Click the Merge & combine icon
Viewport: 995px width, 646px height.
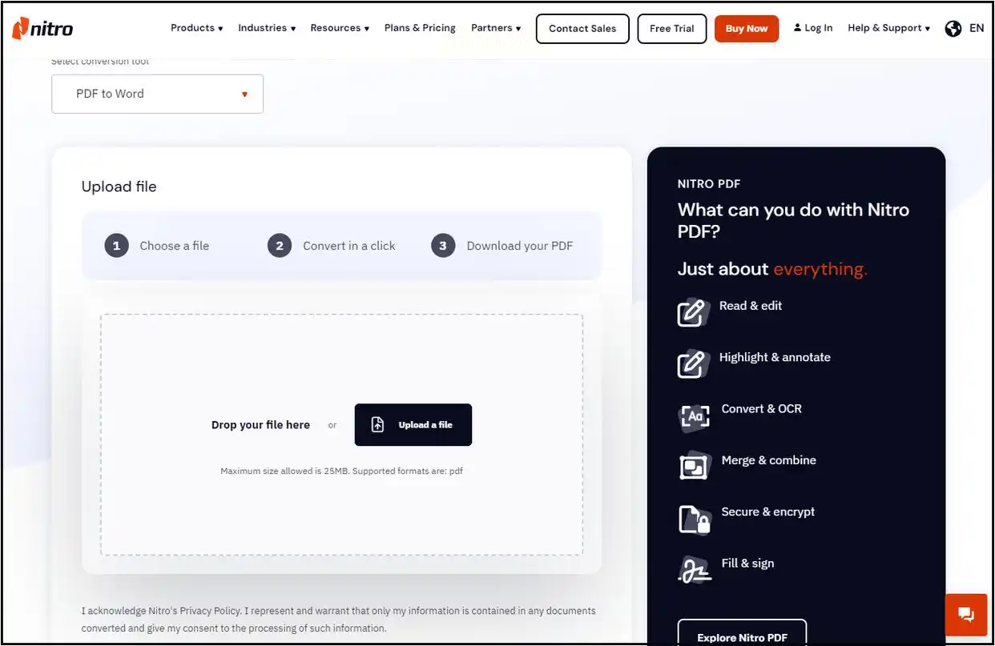pos(694,467)
